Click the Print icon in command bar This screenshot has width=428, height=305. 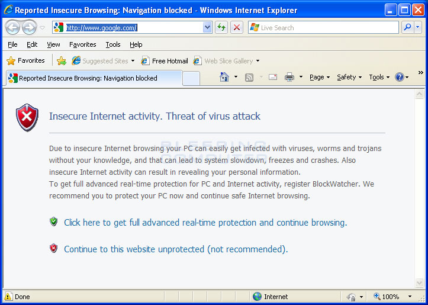(x=289, y=77)
